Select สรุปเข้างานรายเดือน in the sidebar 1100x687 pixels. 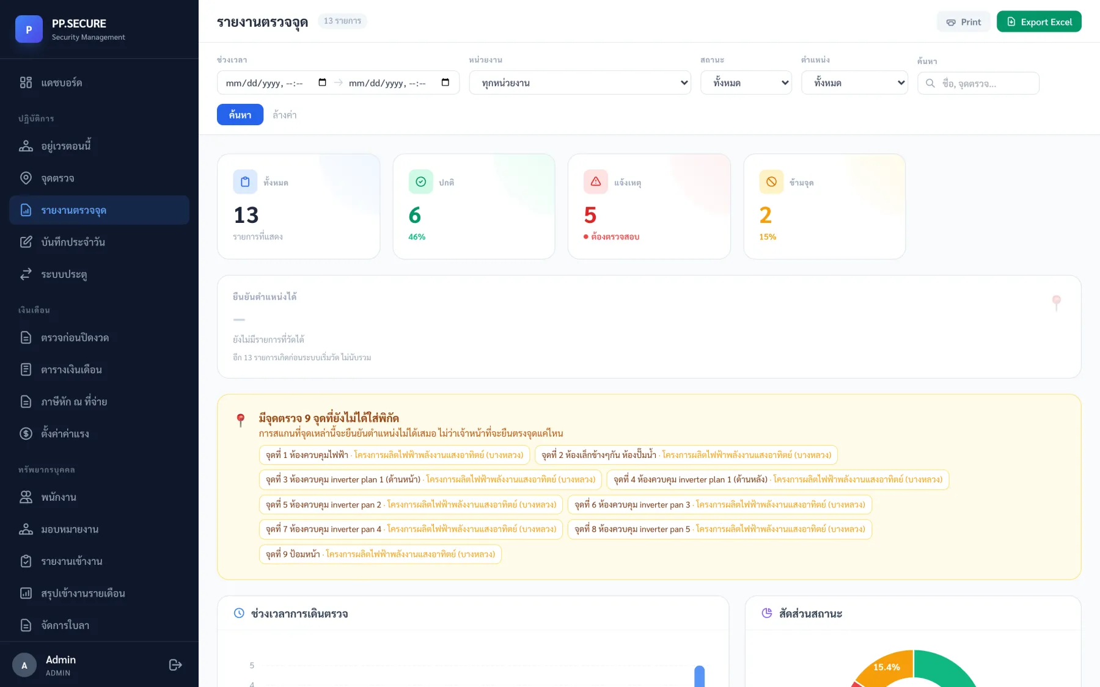[99, 593]
